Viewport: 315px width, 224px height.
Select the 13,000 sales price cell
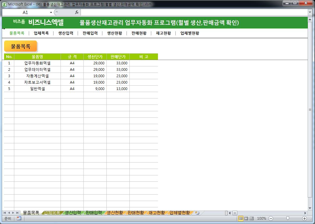(118, 89)
